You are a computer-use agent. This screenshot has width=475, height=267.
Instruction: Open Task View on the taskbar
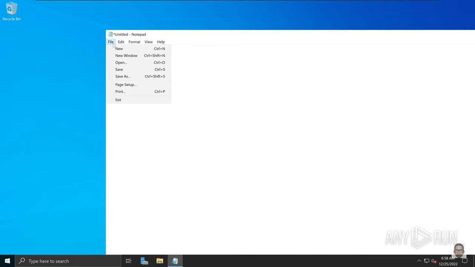tap(128, 261)
